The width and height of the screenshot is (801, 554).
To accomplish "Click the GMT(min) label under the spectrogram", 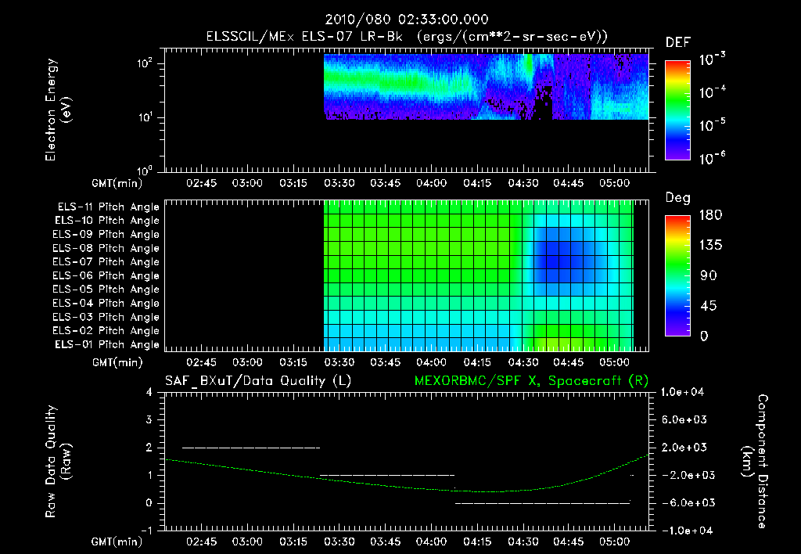I will click(117, 183).
